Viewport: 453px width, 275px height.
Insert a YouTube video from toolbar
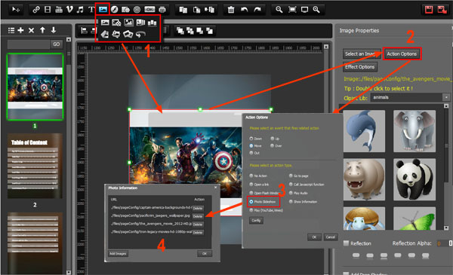tap(59, 10)
